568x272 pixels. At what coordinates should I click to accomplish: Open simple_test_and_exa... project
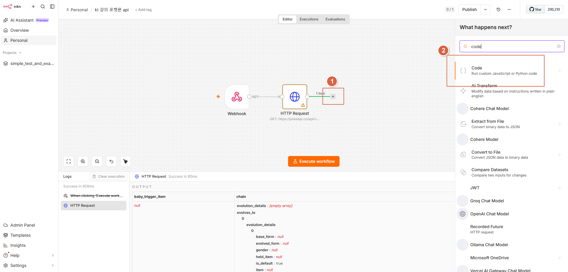[29, 63]
